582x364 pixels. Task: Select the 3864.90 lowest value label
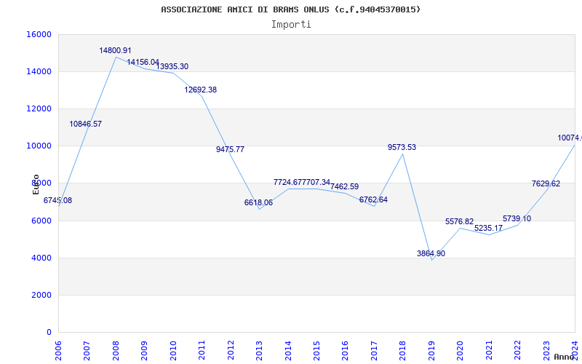click(x=431, y=253)
